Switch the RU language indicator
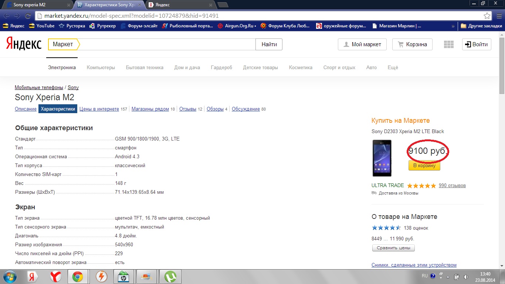505x284 pixels. (425, 276)
